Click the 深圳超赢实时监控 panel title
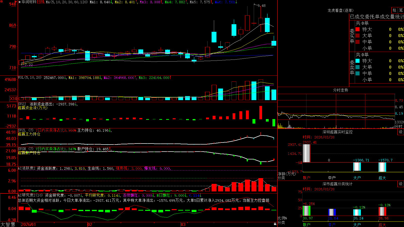Viewport: 404px width, 227px height. click(337, 132)
